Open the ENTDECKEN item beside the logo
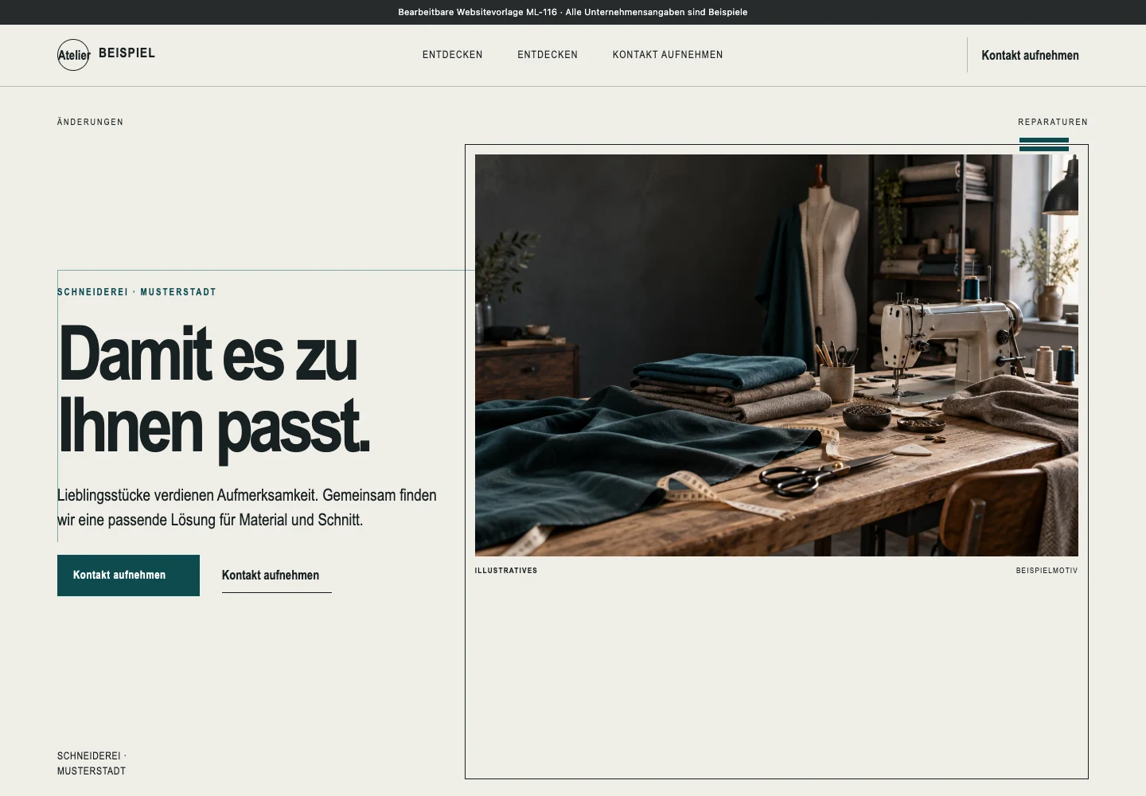This screenshot has height=796, width=1146. (x=452, y=55)
